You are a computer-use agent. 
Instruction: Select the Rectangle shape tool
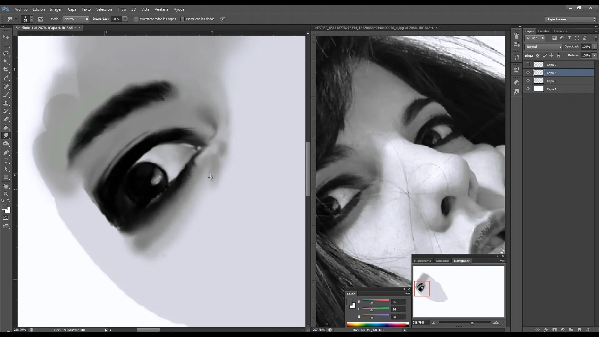(x=6, y=177)
